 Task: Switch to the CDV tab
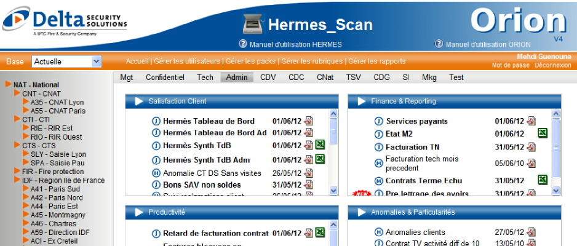268,77
